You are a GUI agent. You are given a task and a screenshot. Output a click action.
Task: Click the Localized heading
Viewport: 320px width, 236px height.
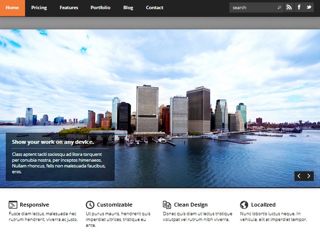pyautogui.click(x=263, y=205)
